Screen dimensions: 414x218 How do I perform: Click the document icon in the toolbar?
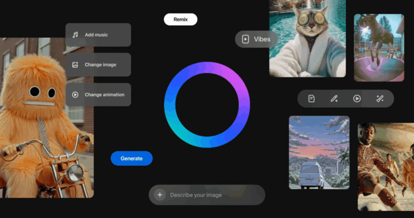[311, 99]
